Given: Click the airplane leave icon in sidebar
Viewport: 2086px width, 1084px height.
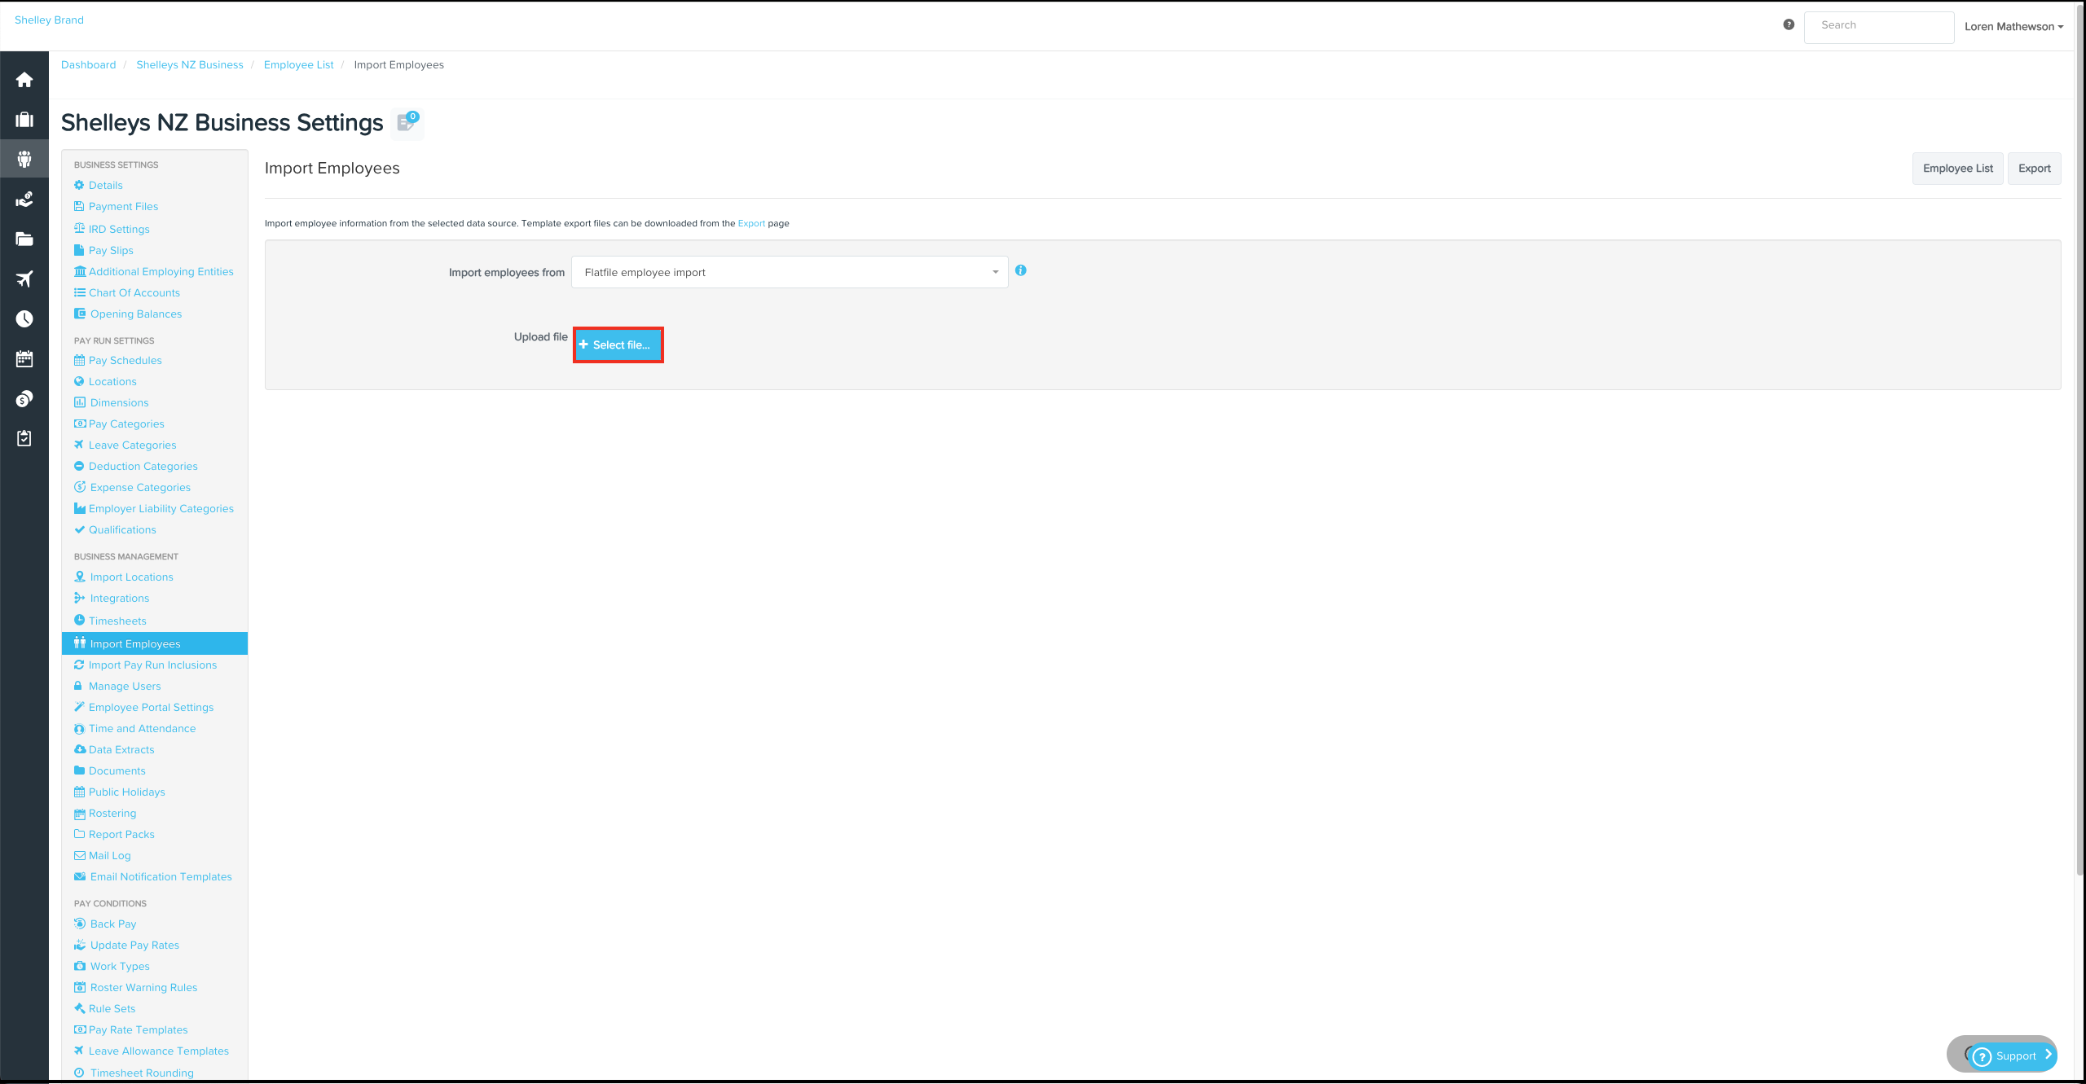Looking at the screenshot, I should point(24,279).
